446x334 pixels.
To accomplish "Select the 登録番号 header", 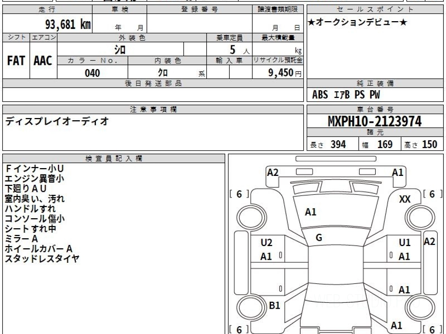I will coord(199,10).
